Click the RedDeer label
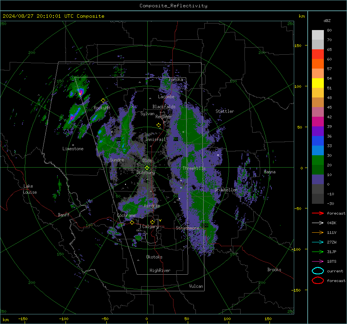 (163, 117)
